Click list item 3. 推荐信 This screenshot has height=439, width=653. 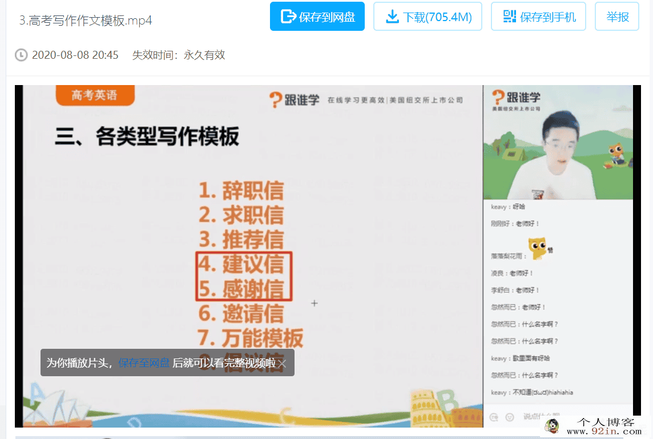[241, 240]
